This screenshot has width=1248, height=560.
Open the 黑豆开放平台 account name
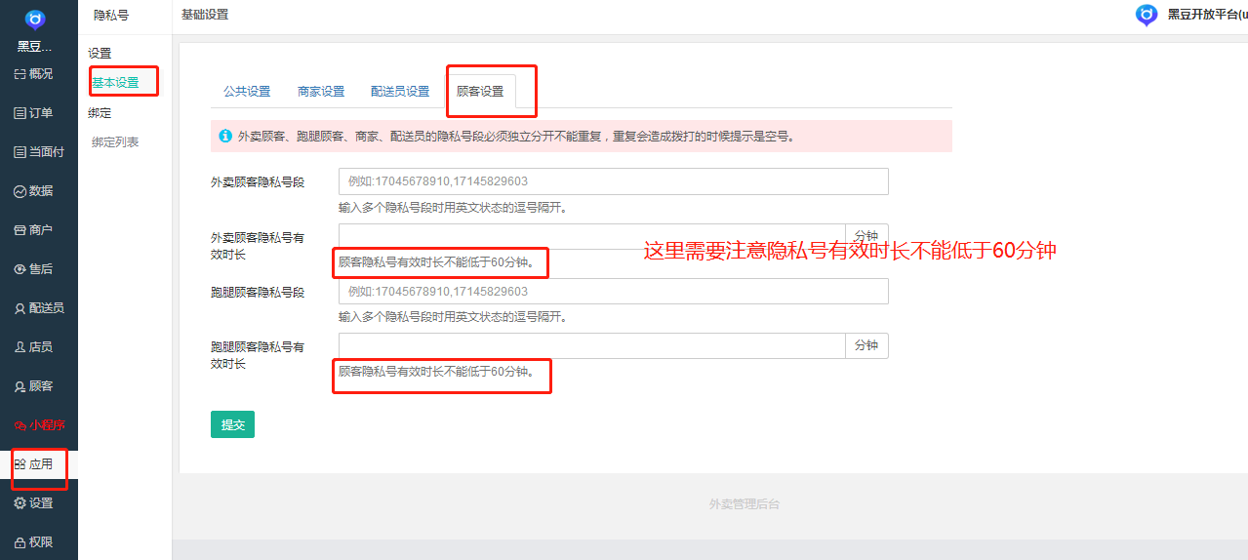coord(1207,15)
